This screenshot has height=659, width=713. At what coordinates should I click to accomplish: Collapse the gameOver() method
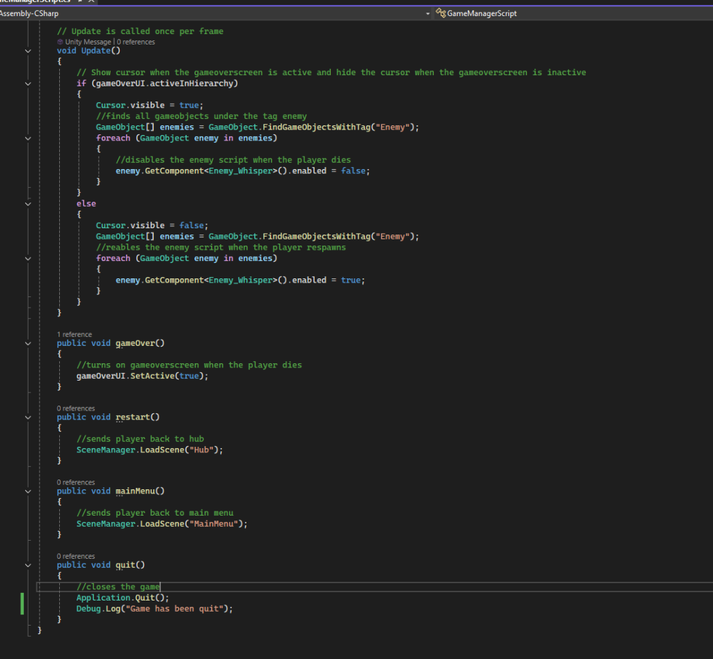click(x=28, y=344)
